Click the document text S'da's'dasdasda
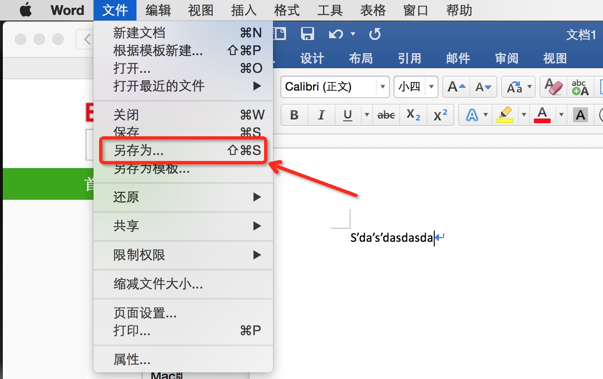The width and height of the screenshot is (603, 379). [x=392, y=238]
